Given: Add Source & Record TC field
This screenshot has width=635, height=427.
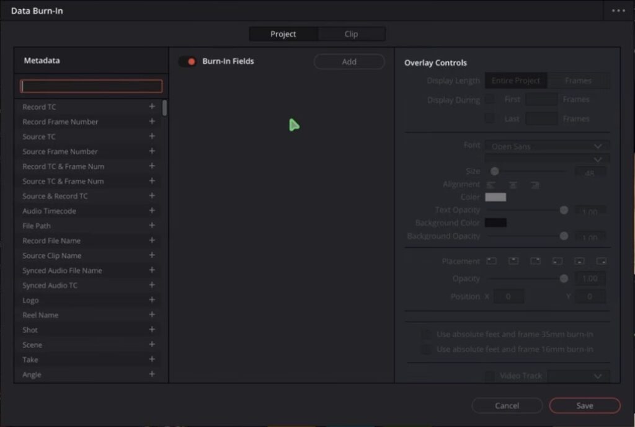Looking at the screenshot, I should pyautogui.click(x=152, y=195).
